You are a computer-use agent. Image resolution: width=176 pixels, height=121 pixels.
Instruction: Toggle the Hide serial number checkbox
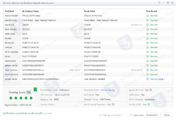pyautogui.click(x=100, y=115)
